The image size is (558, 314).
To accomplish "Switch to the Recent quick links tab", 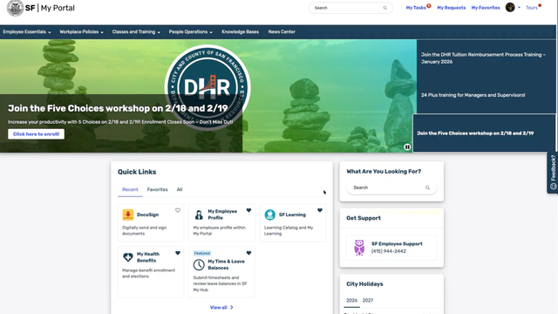I will coord(130,189).
